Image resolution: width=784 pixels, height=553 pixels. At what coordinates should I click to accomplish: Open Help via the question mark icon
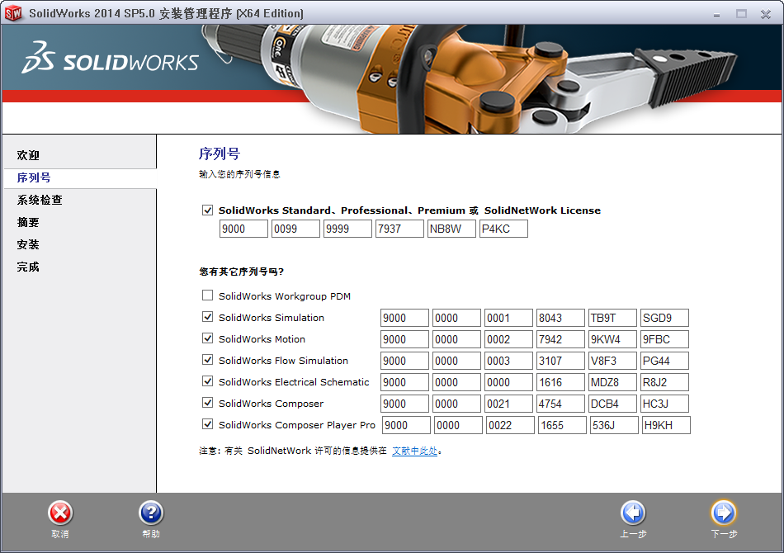[x=151, y=513]
